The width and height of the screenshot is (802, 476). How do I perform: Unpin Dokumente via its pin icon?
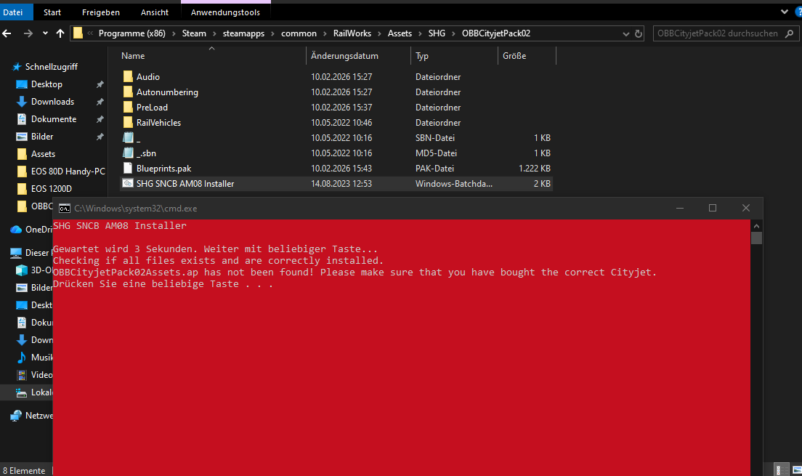tap(100, 119)
